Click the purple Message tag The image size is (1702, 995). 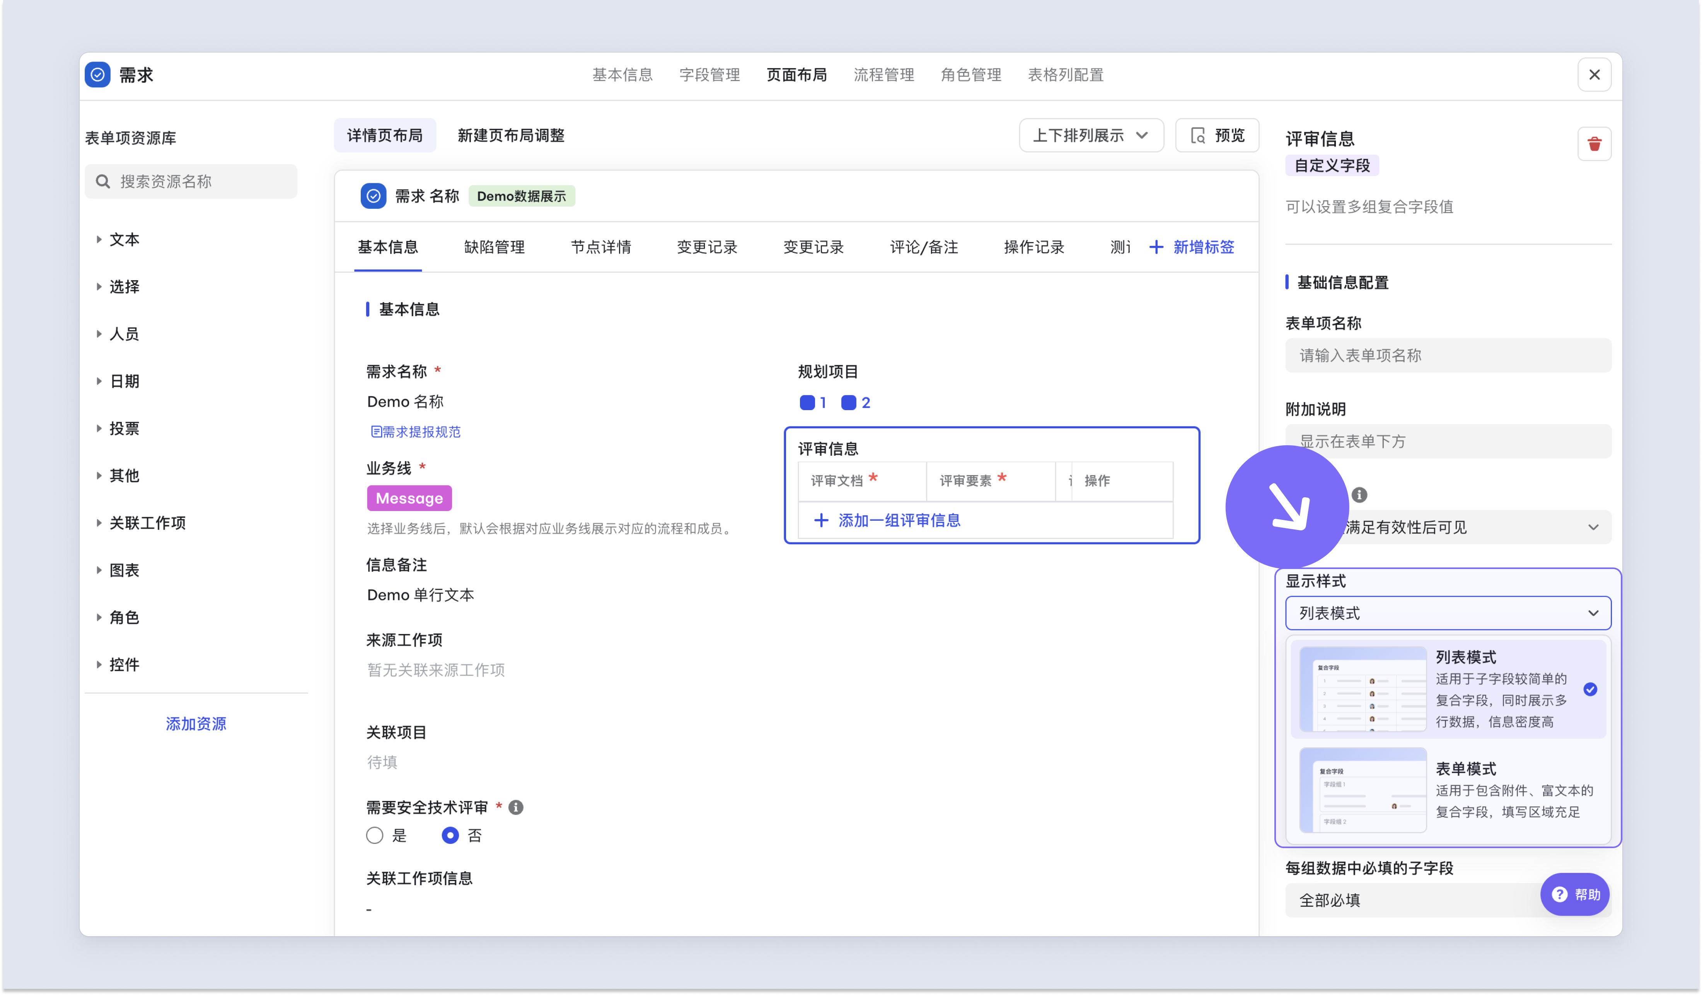click(x=409, y=498)
